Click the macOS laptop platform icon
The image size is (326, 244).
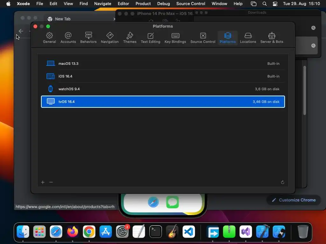pyautogui.click(x=51, y=63)
